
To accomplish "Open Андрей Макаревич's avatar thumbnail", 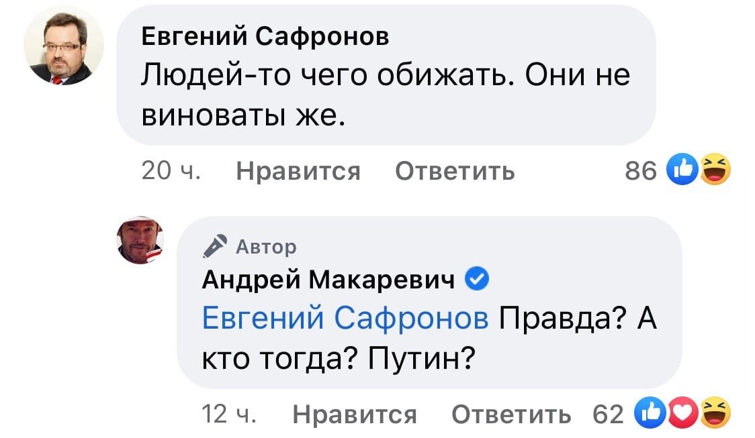I will coord(140,240).
